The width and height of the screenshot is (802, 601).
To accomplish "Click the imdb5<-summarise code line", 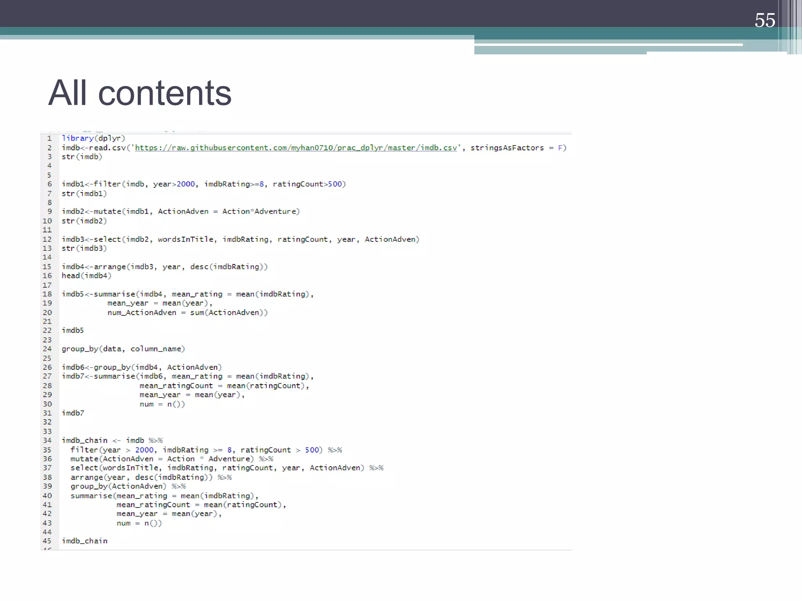I will click(x=188, y=294).
